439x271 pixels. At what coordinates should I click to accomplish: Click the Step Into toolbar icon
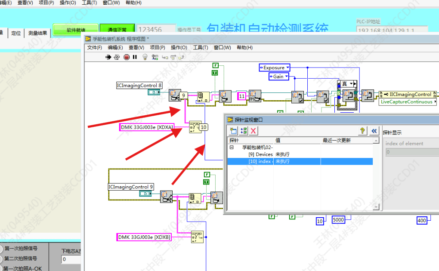pos(165,57)
